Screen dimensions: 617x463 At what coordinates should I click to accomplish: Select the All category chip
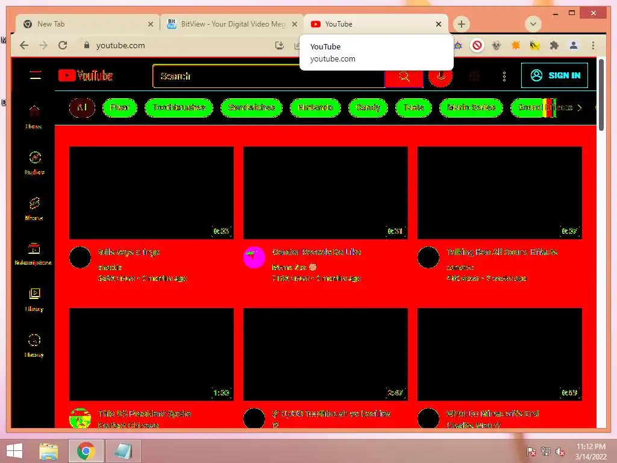coord(82,107)
